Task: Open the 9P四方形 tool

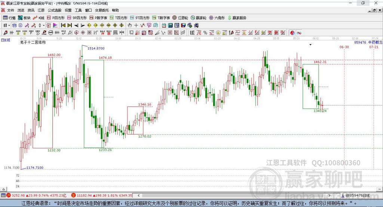Action: coord(77,18)
